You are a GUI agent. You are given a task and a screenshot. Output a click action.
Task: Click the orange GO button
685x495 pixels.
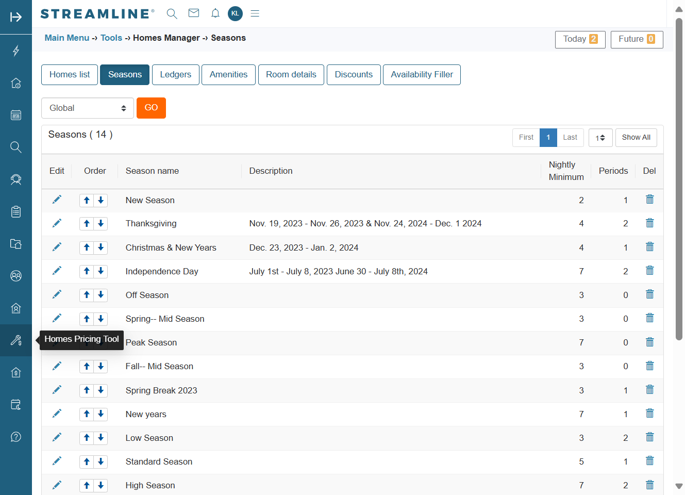[x=151, y=108]
